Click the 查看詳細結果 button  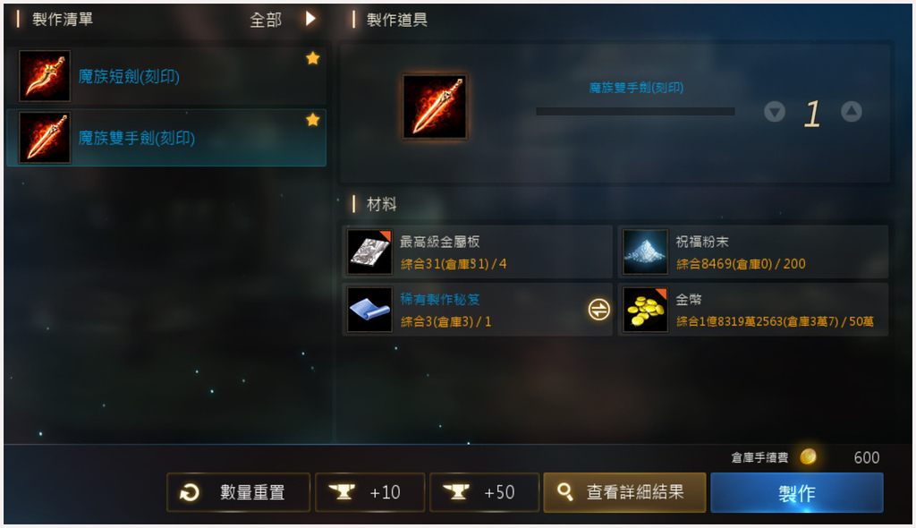[624, 492]
